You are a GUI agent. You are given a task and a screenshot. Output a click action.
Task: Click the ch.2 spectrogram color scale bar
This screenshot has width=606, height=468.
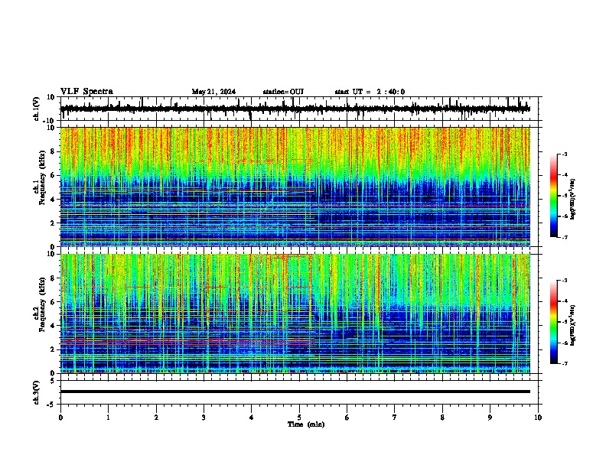coord(553,322)
